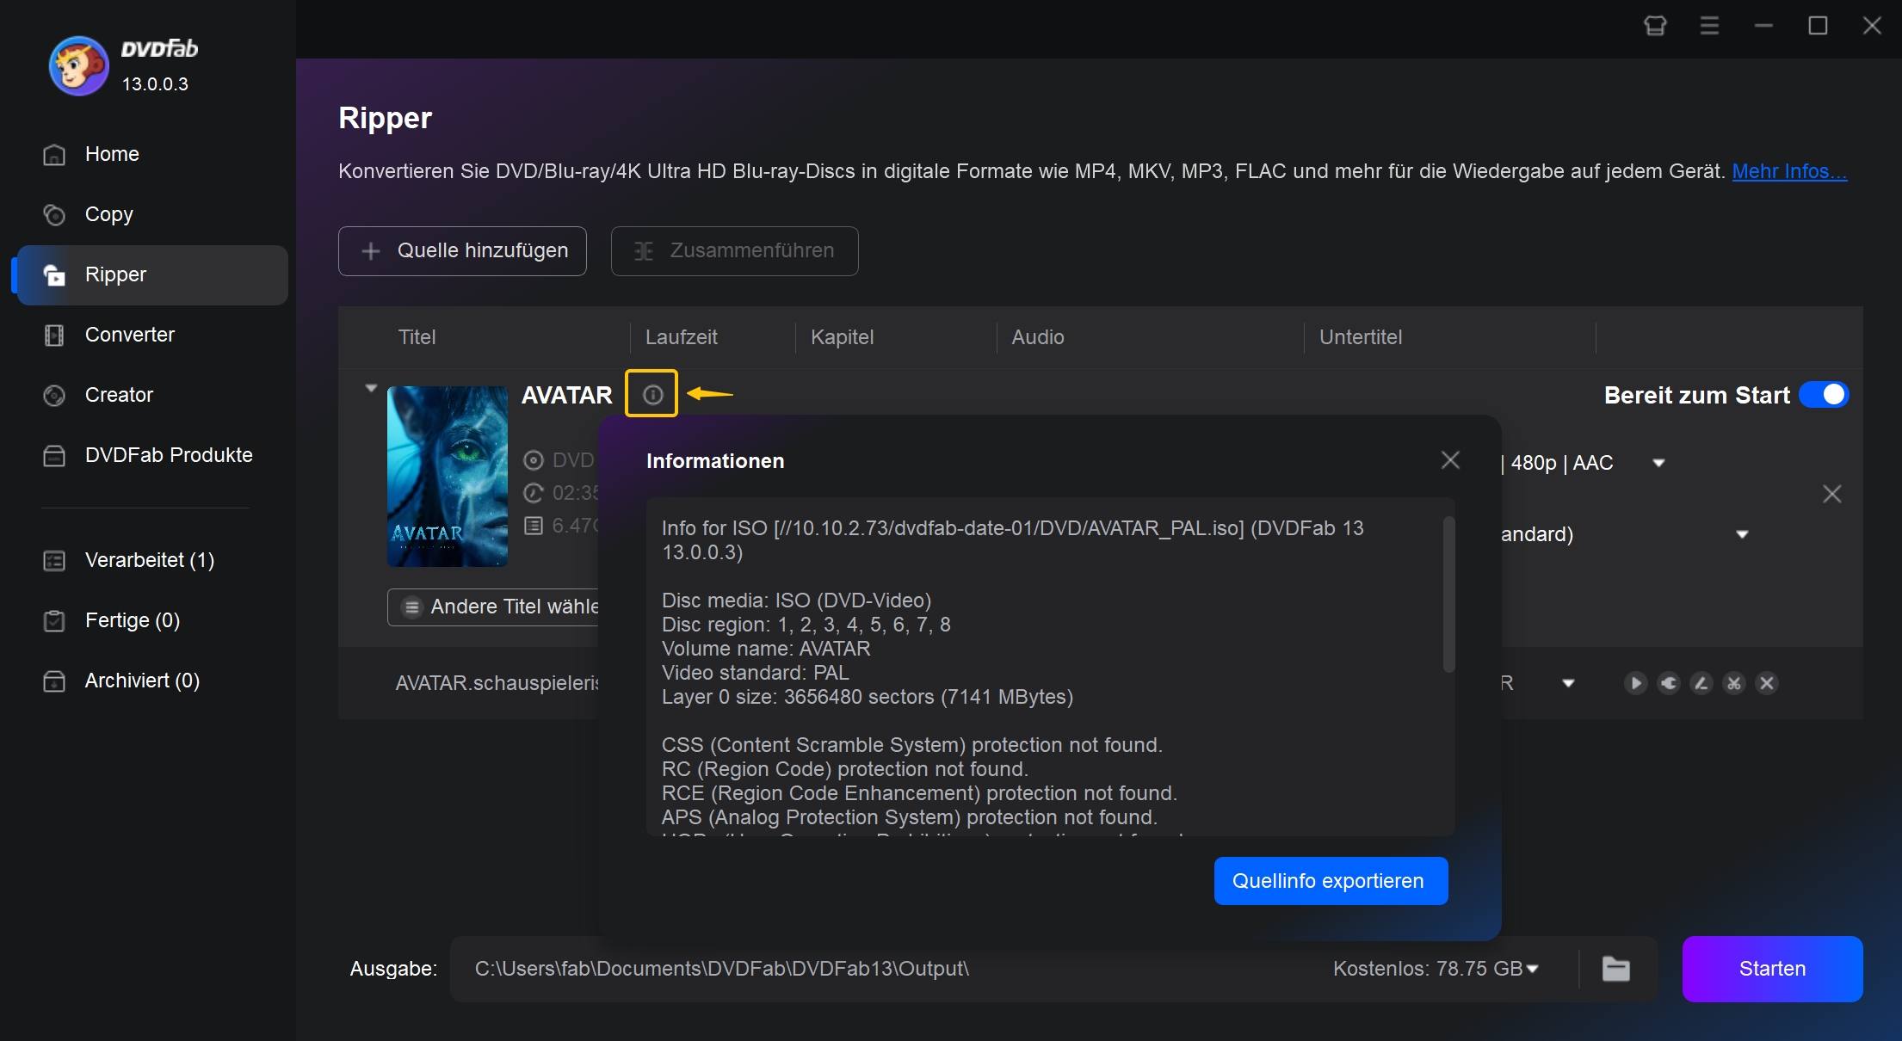The width and height of the screenshot is (1902, 1041).
Task: Click the AVATAR title text
Action: point(567,395)
